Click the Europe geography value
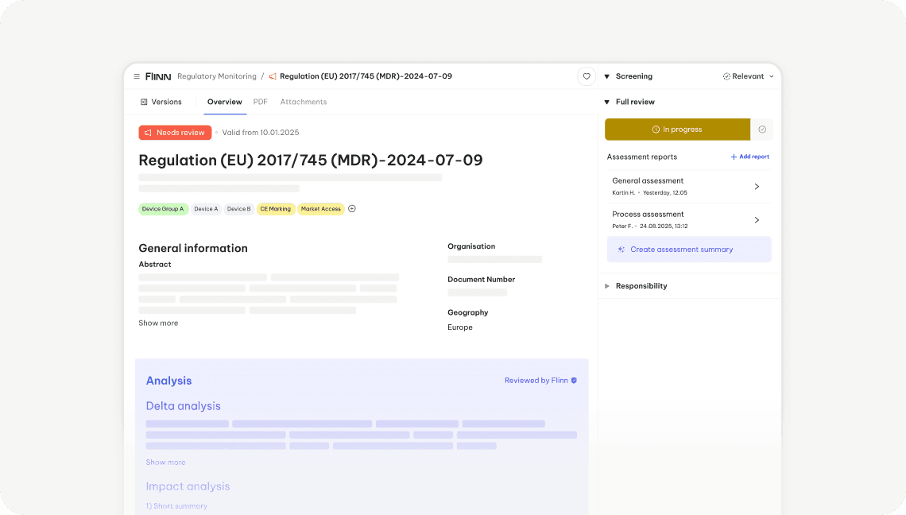 pyautogui.click(x=460, y=327)
